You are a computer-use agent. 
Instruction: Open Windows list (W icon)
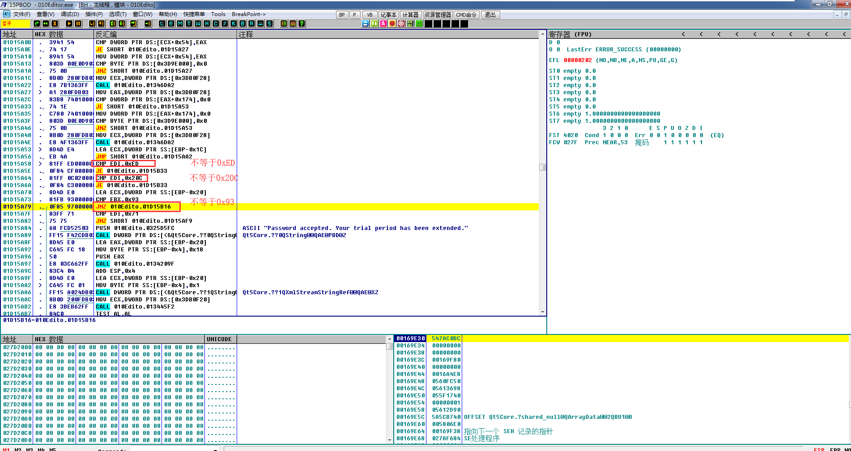[x=198, y=24]
